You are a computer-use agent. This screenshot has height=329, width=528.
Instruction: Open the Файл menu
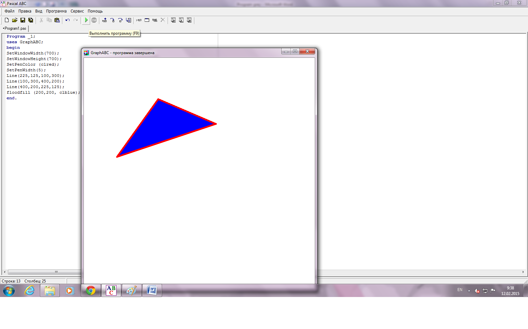(x=10, y=11)
